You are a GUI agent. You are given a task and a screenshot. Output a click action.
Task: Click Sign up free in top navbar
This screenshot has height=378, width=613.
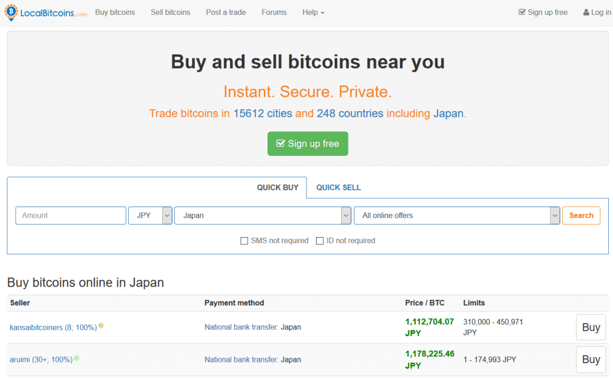coord(543,12)
